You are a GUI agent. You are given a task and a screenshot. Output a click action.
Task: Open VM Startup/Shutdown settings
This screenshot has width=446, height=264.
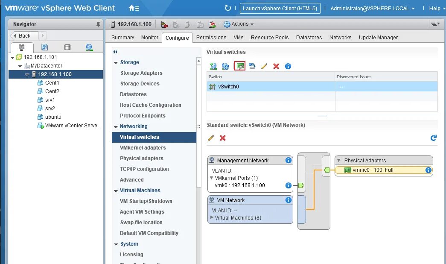tap(146, 201)
